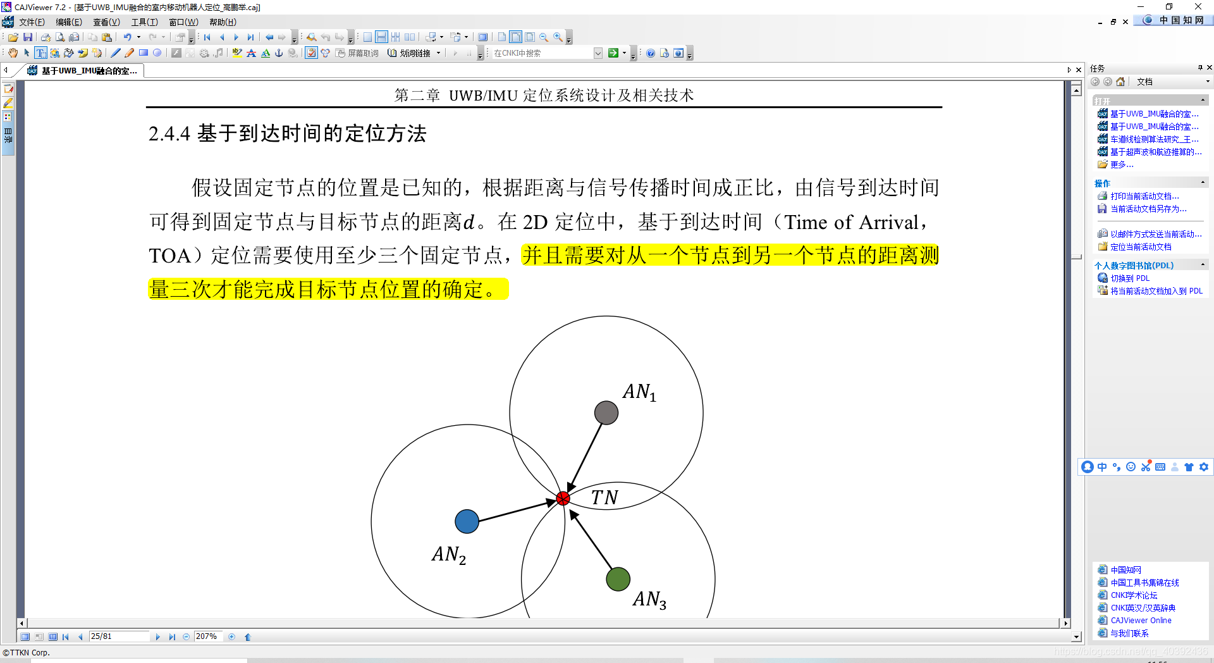Toggle 屏幕取词 screen word capture
The image size is (1214, 663).
tap(357, 53)
